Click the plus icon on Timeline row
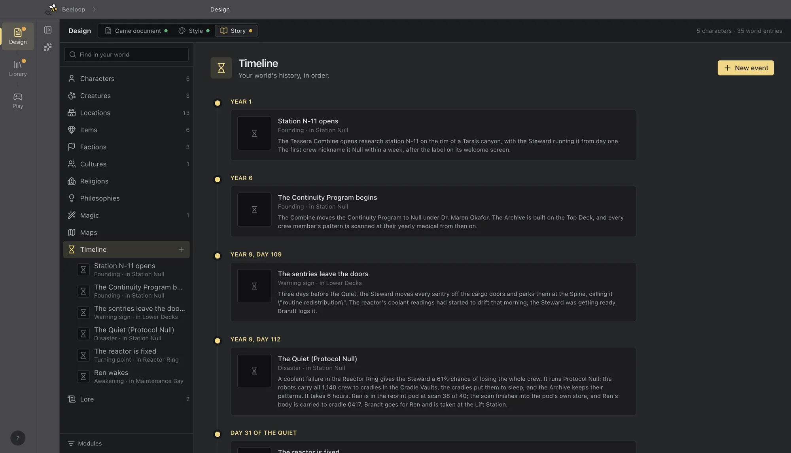This screenshot has height=453, width=791. click(x=181, y=249)
